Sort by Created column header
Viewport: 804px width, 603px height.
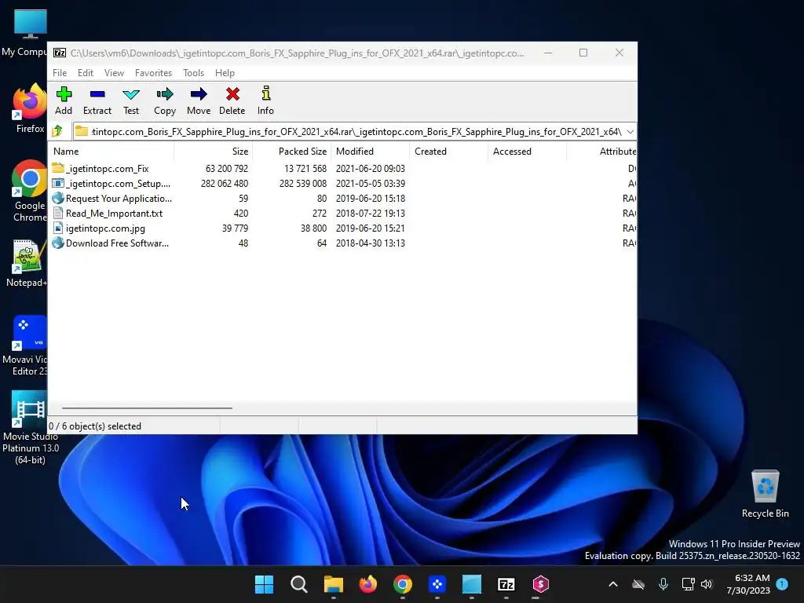pos(448,152)
